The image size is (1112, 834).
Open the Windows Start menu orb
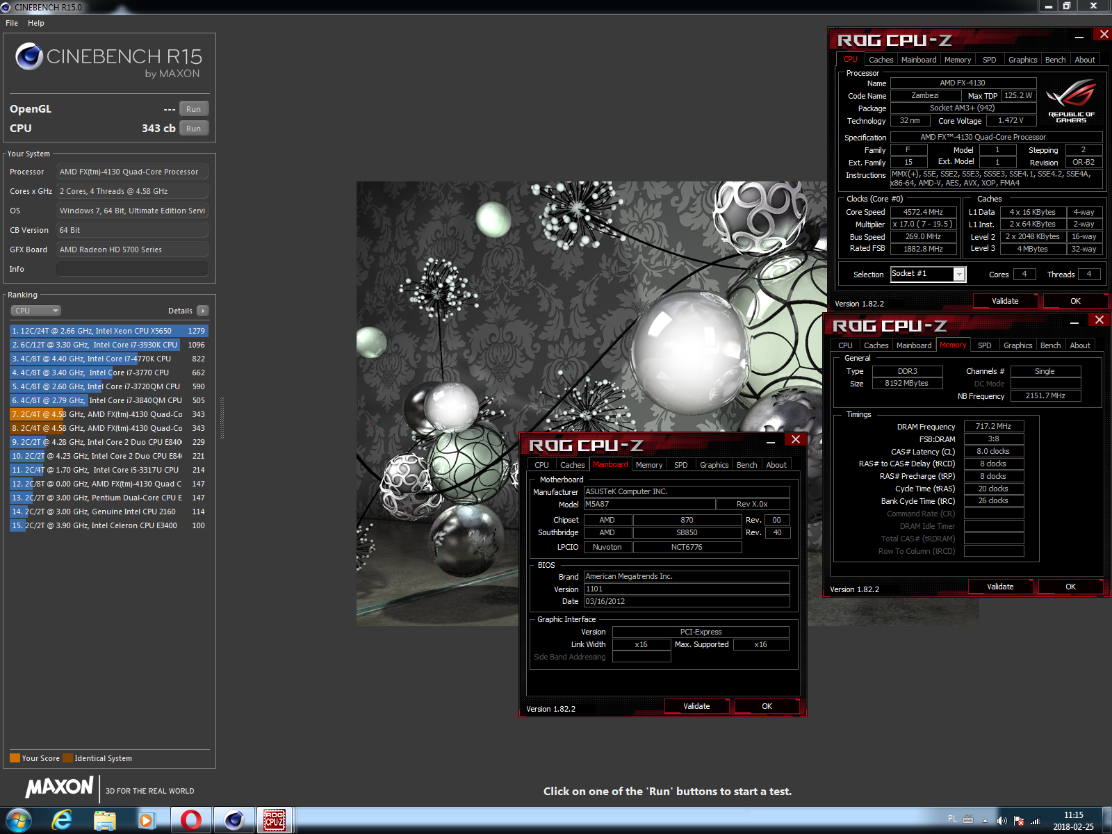[19, 820]
